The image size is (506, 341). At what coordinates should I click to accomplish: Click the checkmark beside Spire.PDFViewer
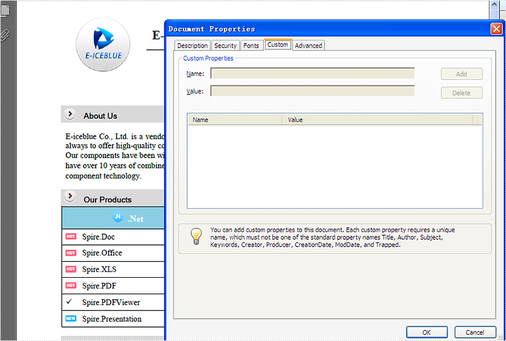point(69,302)
